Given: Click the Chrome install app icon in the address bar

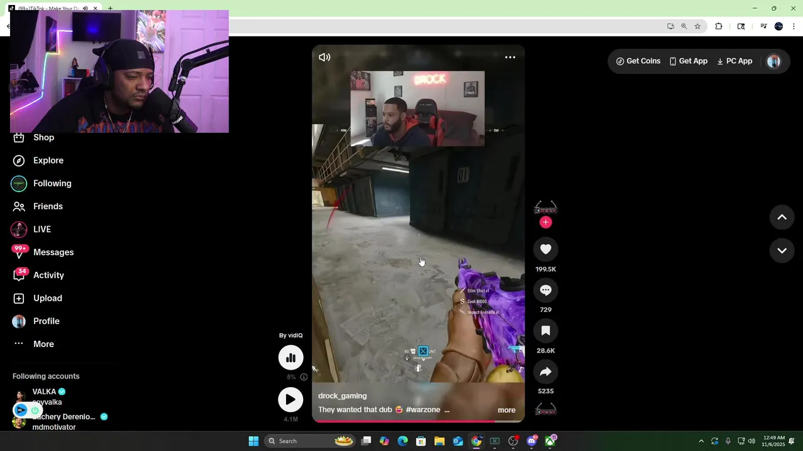Looking at the screenshot, I should pyautogui.click(x=671, y=26).
